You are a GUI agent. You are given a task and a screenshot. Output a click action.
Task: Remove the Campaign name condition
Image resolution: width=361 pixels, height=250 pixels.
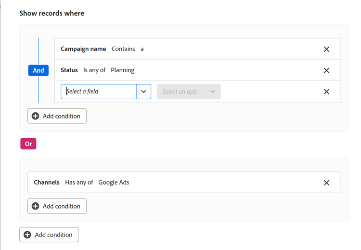coord(326,49)
